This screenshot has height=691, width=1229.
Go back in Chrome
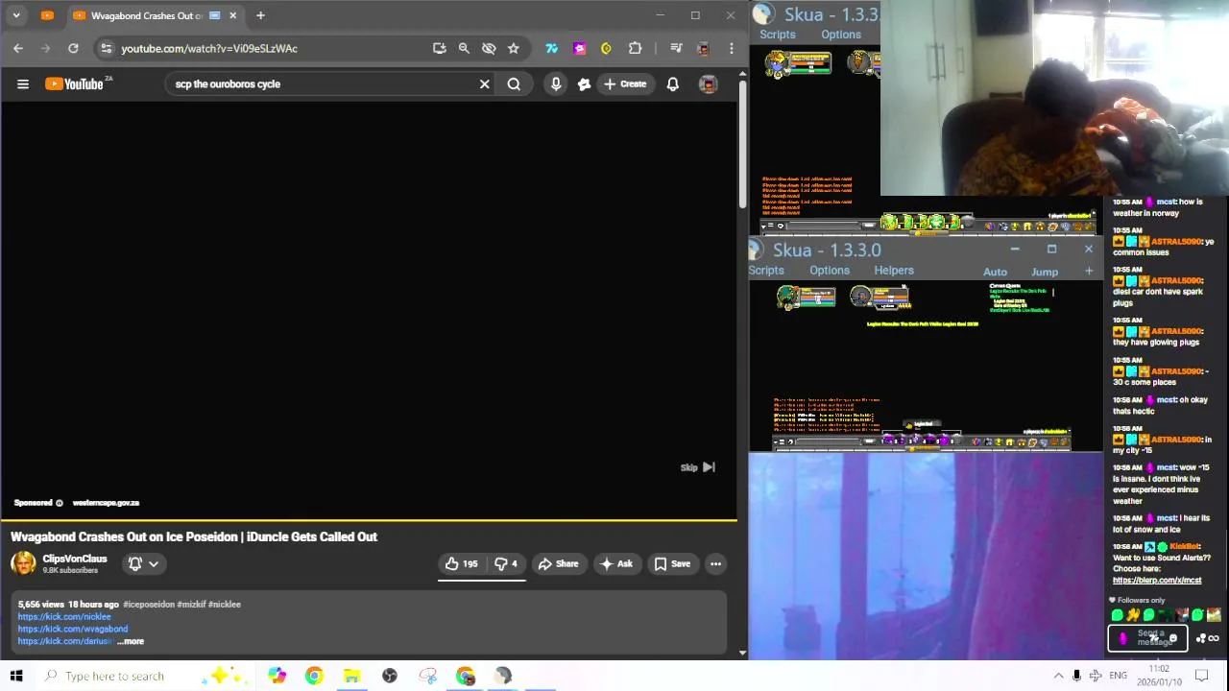pos(18,48)
